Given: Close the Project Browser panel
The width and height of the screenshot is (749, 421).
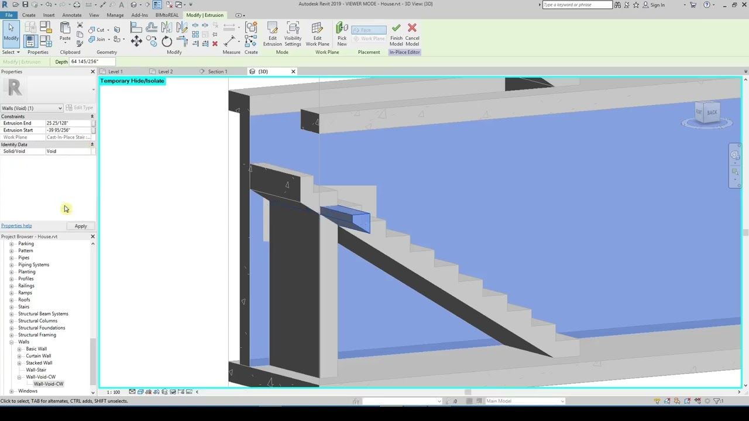Looking at the screenshot, I should pos(92,237).
